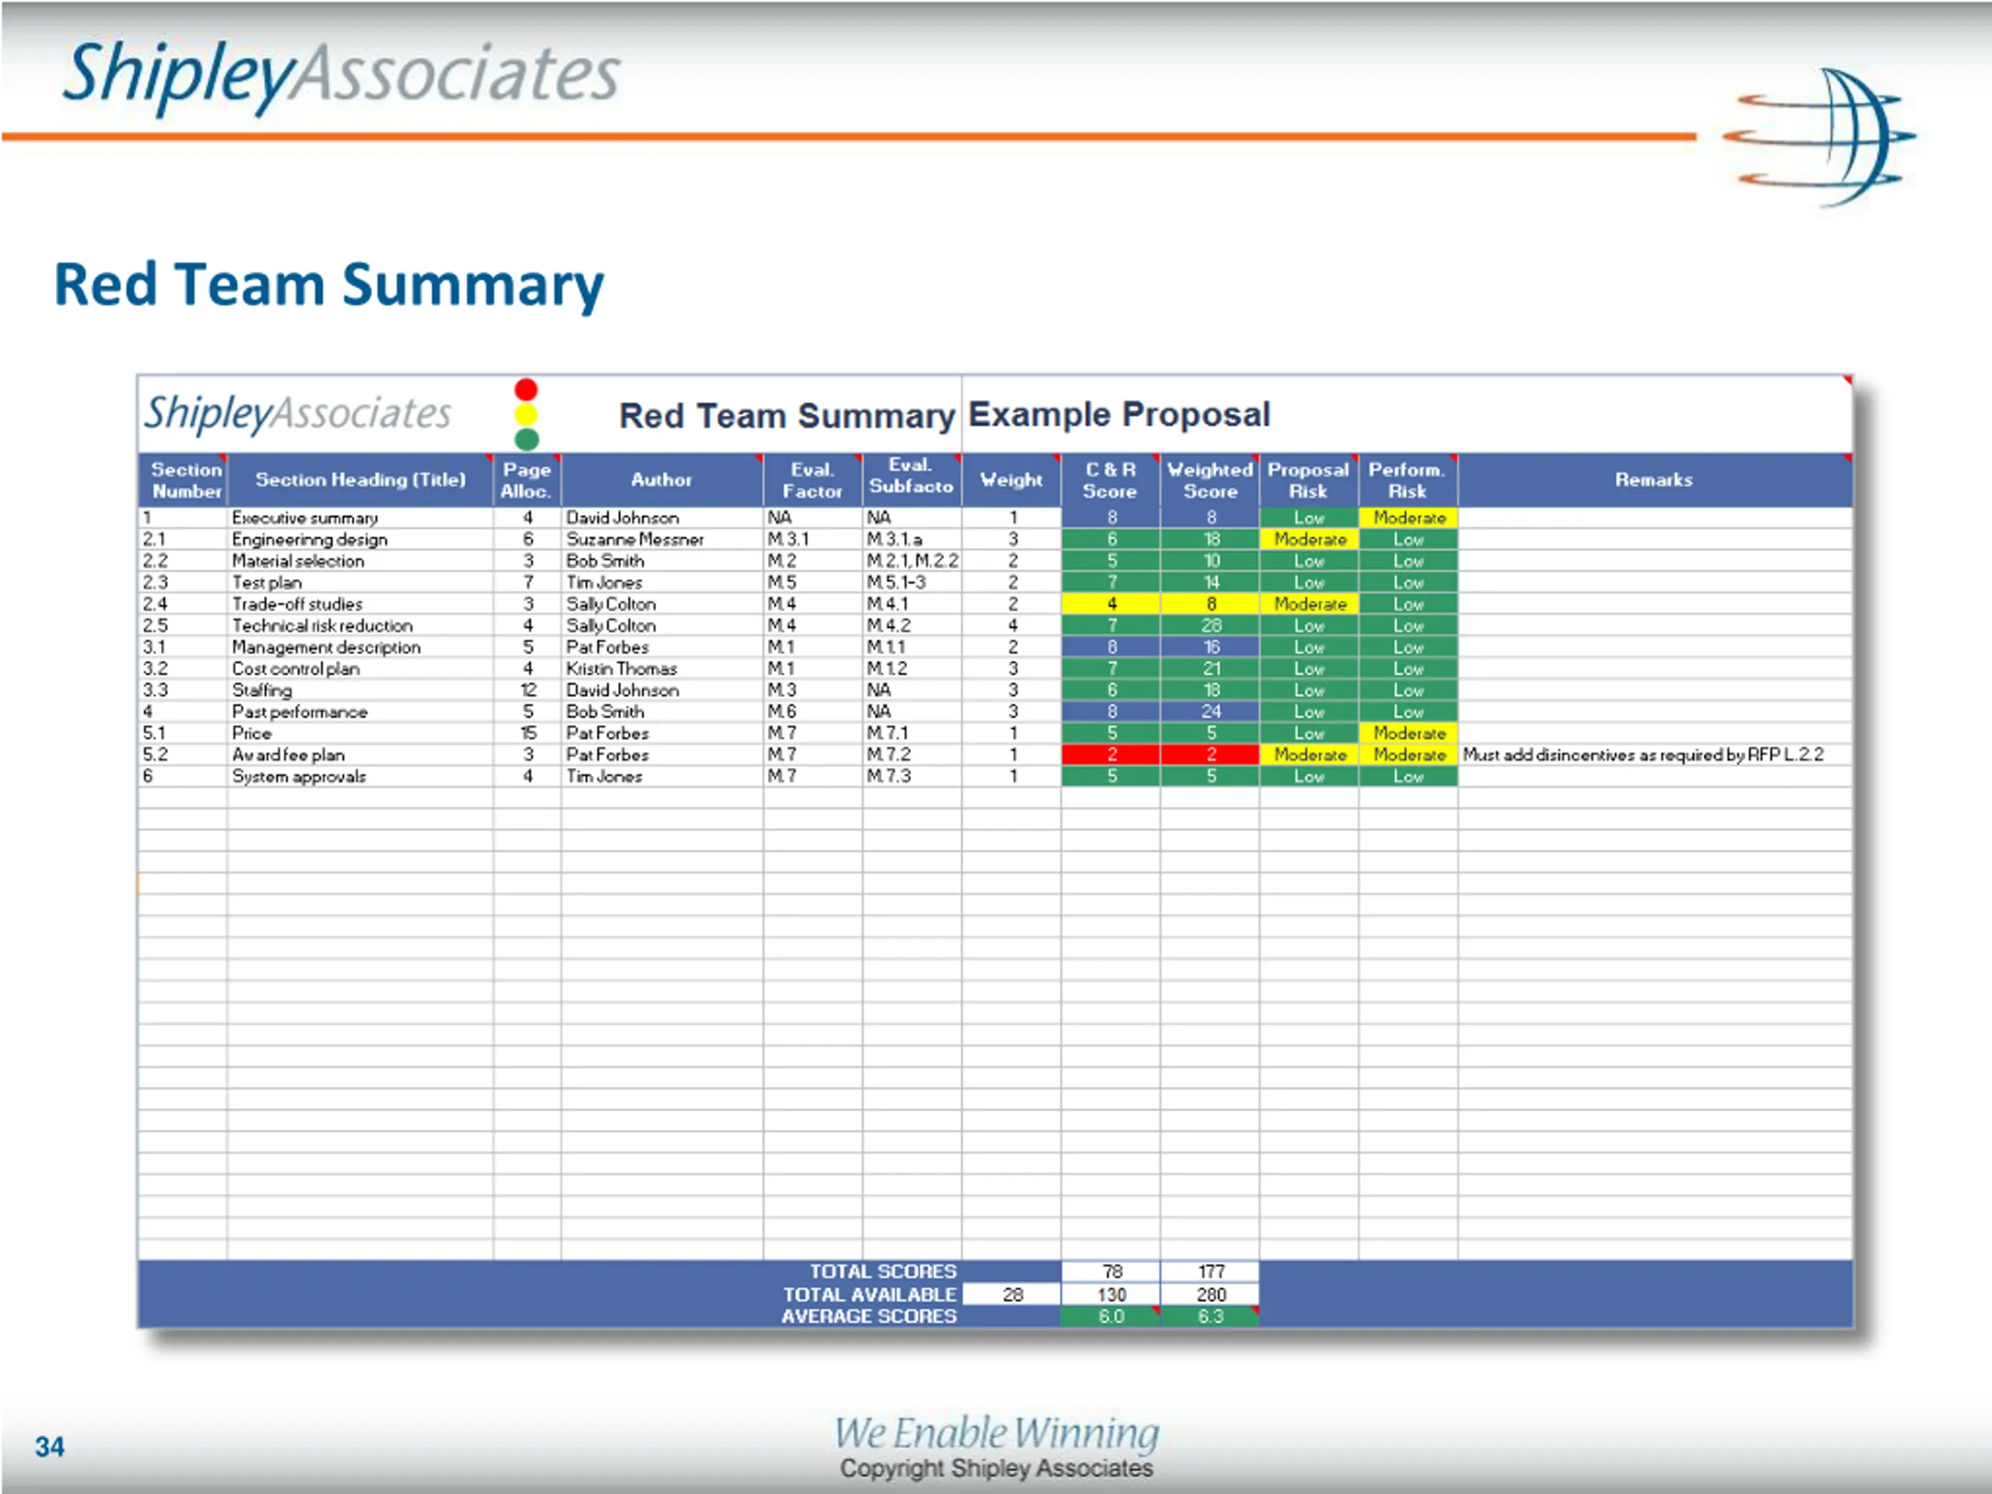
Task: Click the 'Example Proposal' spreadsheet heading
Action: click(x=1118, y=414)
